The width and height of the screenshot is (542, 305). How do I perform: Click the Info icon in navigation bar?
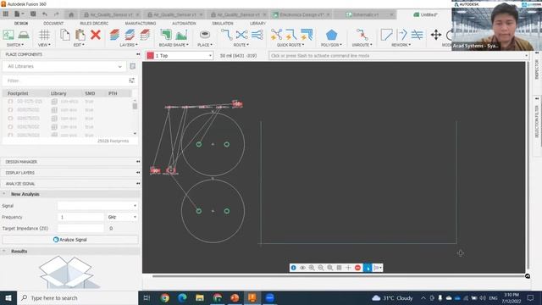[294, 268]
